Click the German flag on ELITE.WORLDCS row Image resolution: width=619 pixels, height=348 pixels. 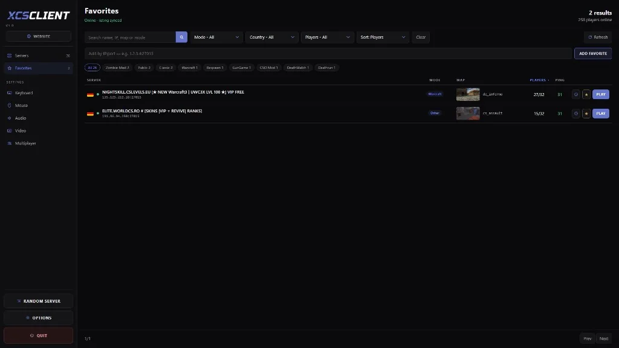[x=91, y=114]
